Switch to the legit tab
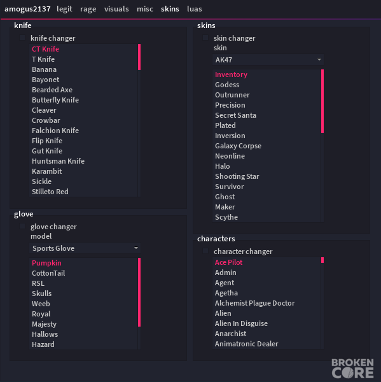 pos(64,9)
